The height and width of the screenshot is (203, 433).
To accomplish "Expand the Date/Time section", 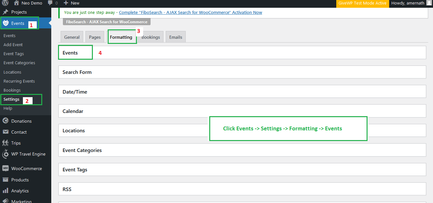I will coord(242,92).
